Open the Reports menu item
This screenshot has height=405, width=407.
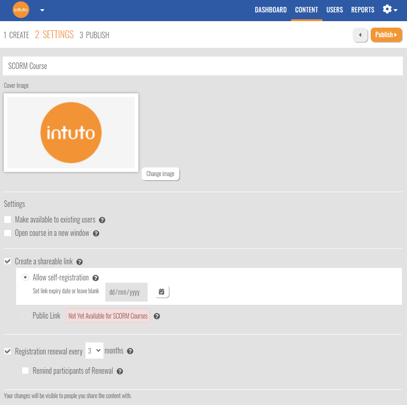coord(362,10)
